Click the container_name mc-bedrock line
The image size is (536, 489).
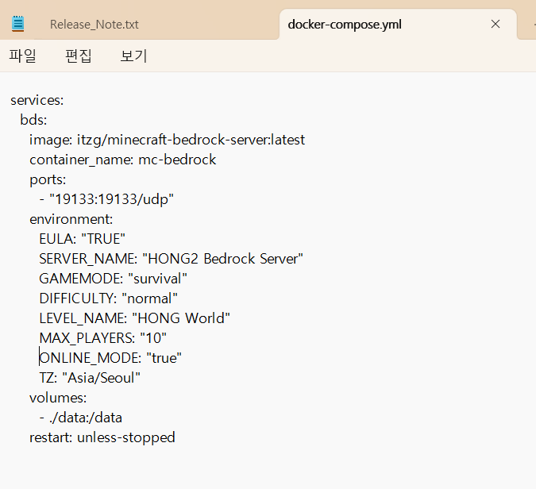click(x=123, y=160)
